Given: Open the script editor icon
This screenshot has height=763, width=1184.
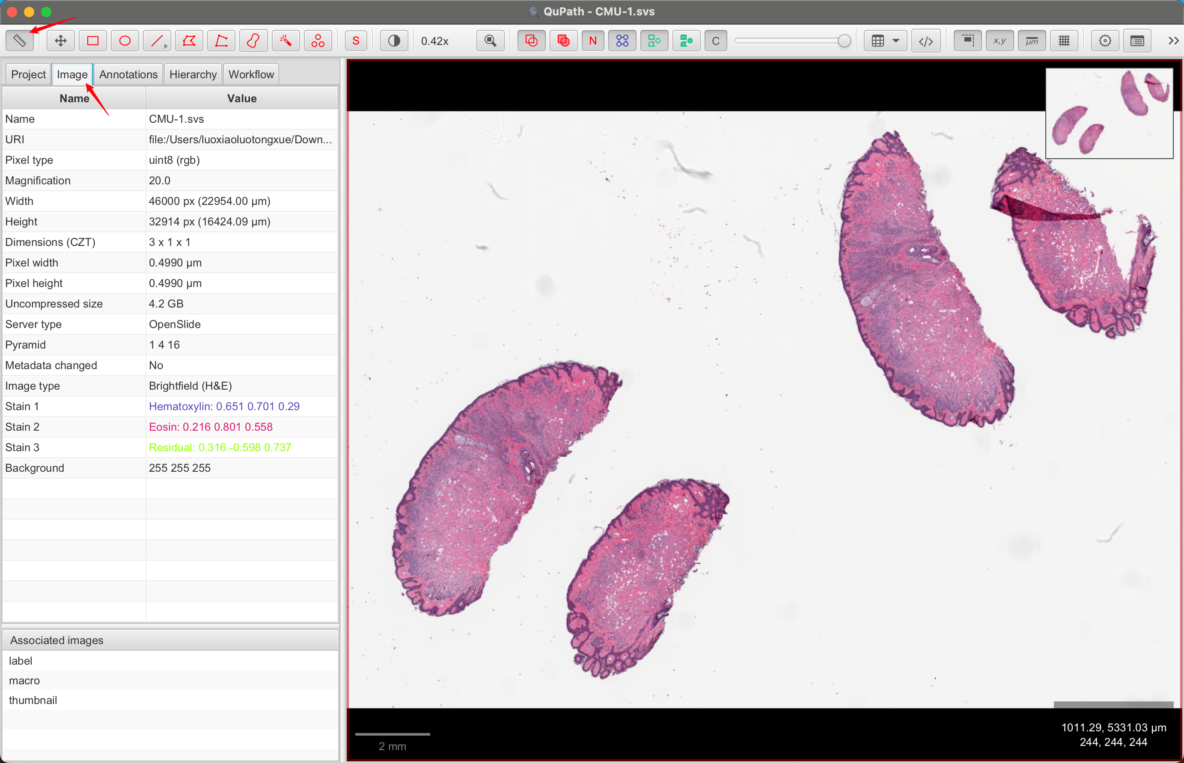Looking at the screenshot, I should click(x=926, y=41).
